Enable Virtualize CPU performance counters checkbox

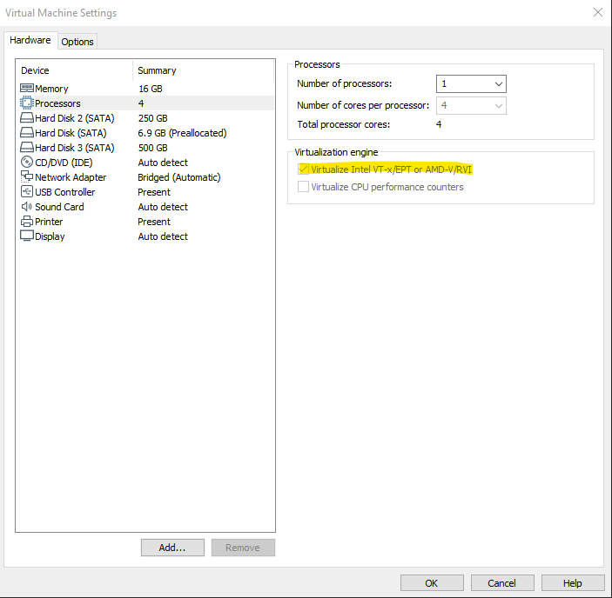303,187
